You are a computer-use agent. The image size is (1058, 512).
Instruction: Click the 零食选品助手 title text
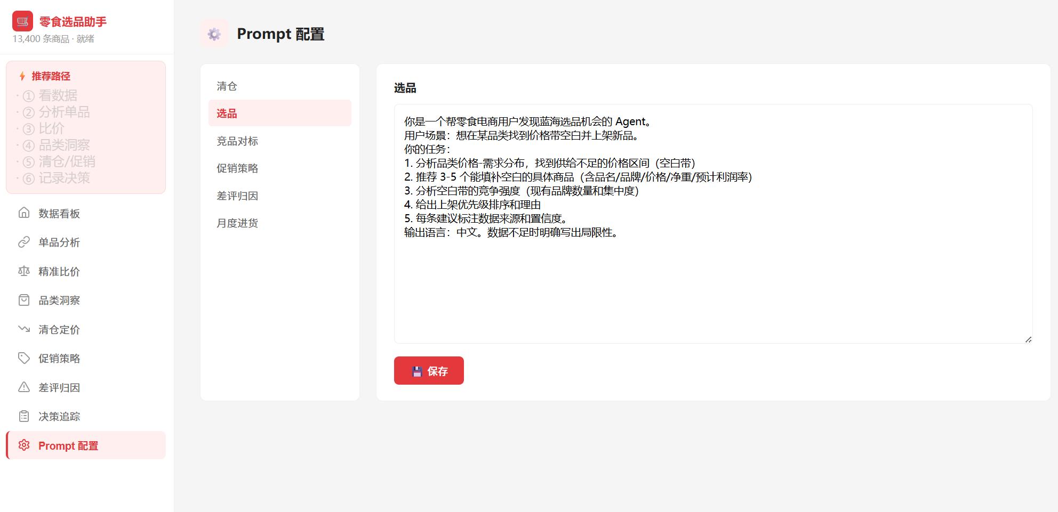(x=73, y=22)
